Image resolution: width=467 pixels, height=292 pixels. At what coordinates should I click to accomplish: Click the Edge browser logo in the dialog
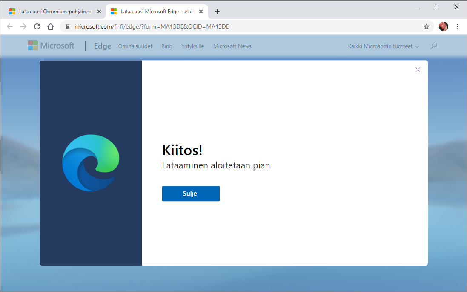click(x=90, y=163)
